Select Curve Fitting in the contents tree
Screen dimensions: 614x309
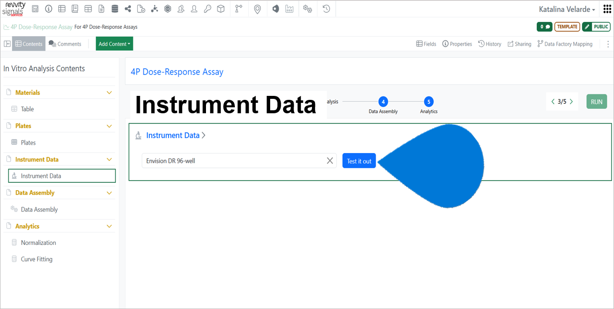coord(36,259)
